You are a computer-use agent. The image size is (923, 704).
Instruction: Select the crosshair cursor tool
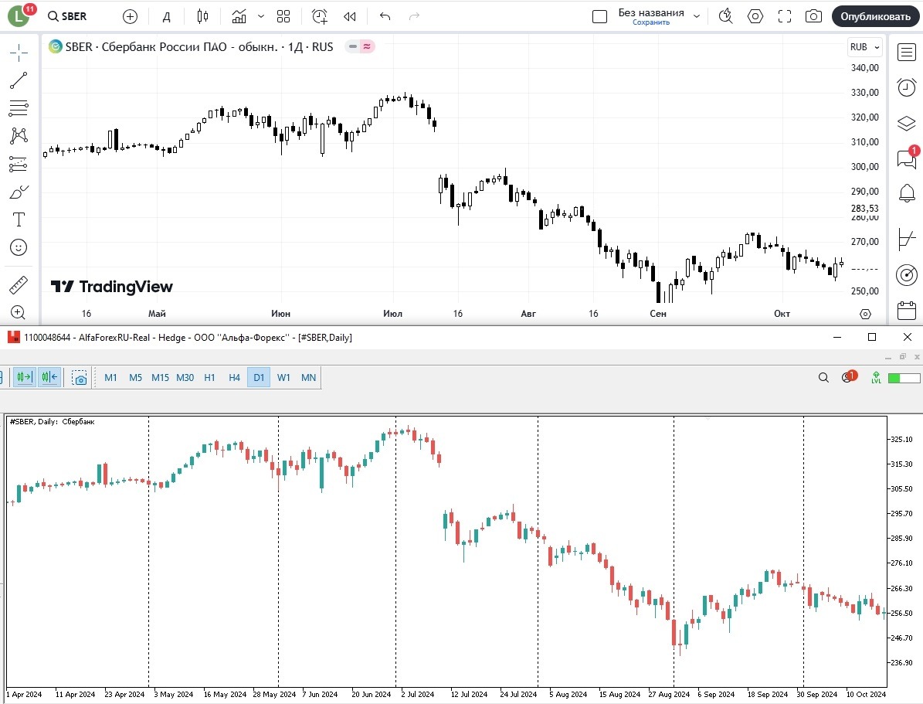[x=19, y=53]
